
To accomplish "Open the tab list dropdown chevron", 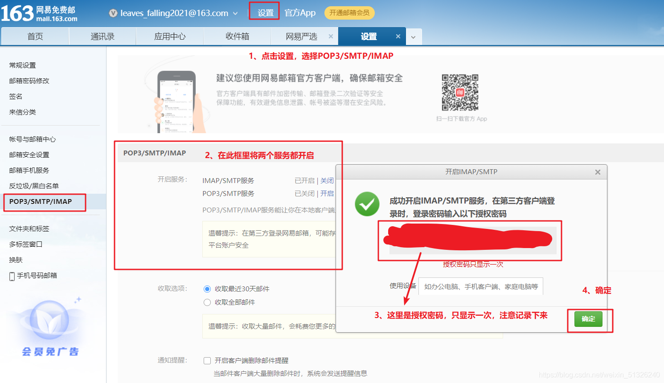I will [x=414, y=37].
